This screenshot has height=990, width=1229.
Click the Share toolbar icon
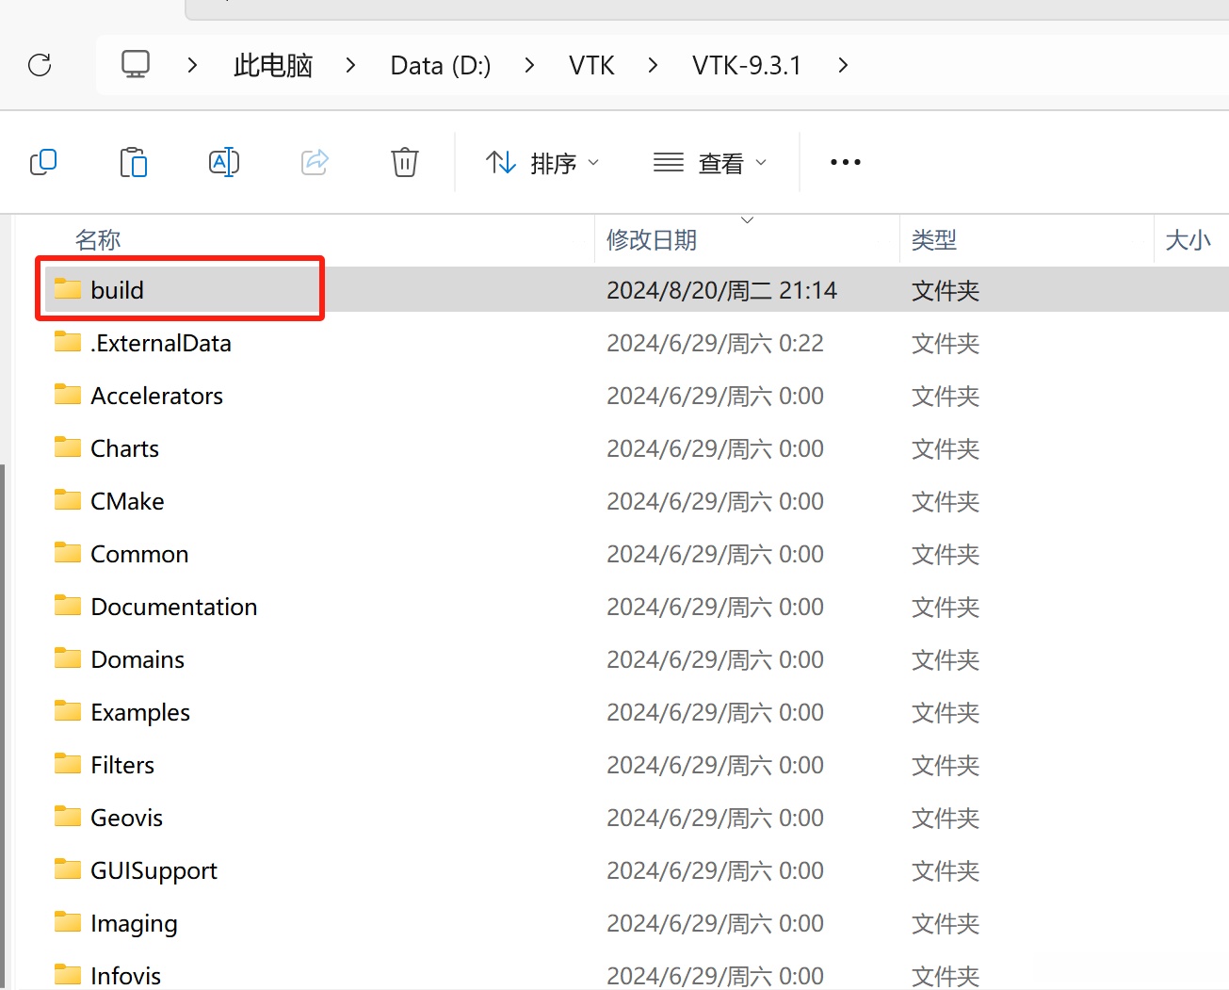(x=315, y=162)
